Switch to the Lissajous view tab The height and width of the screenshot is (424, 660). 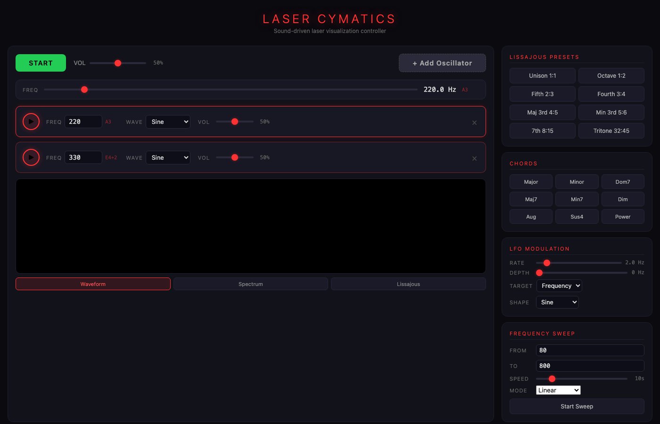pos(408,284)
